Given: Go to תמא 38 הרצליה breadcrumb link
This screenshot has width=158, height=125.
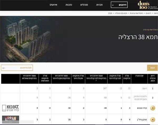Looking at the screenshot, I should click(121, 13).
